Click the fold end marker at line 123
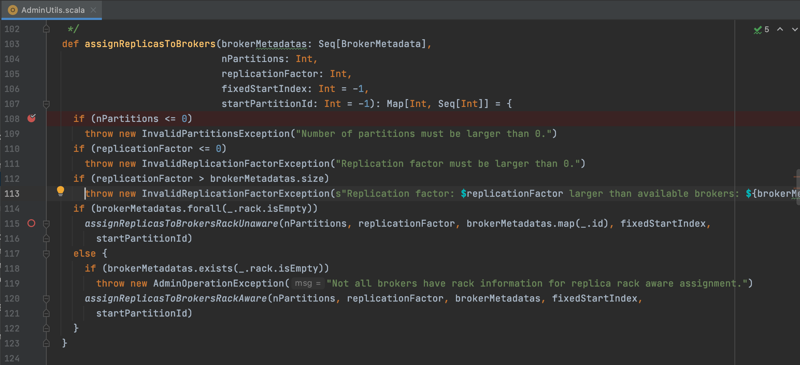 [46, 343]
